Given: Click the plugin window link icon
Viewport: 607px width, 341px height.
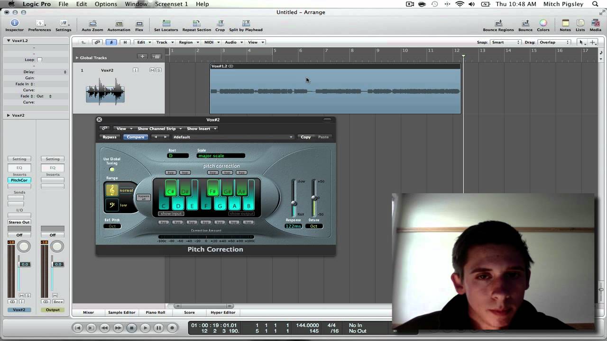Looking at the screenshot, I should [x=104, y=128].
